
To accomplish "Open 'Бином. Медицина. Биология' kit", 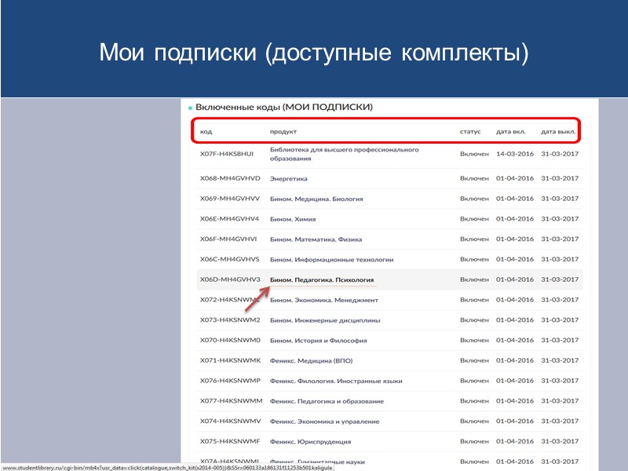I will [x=316, y=199].
